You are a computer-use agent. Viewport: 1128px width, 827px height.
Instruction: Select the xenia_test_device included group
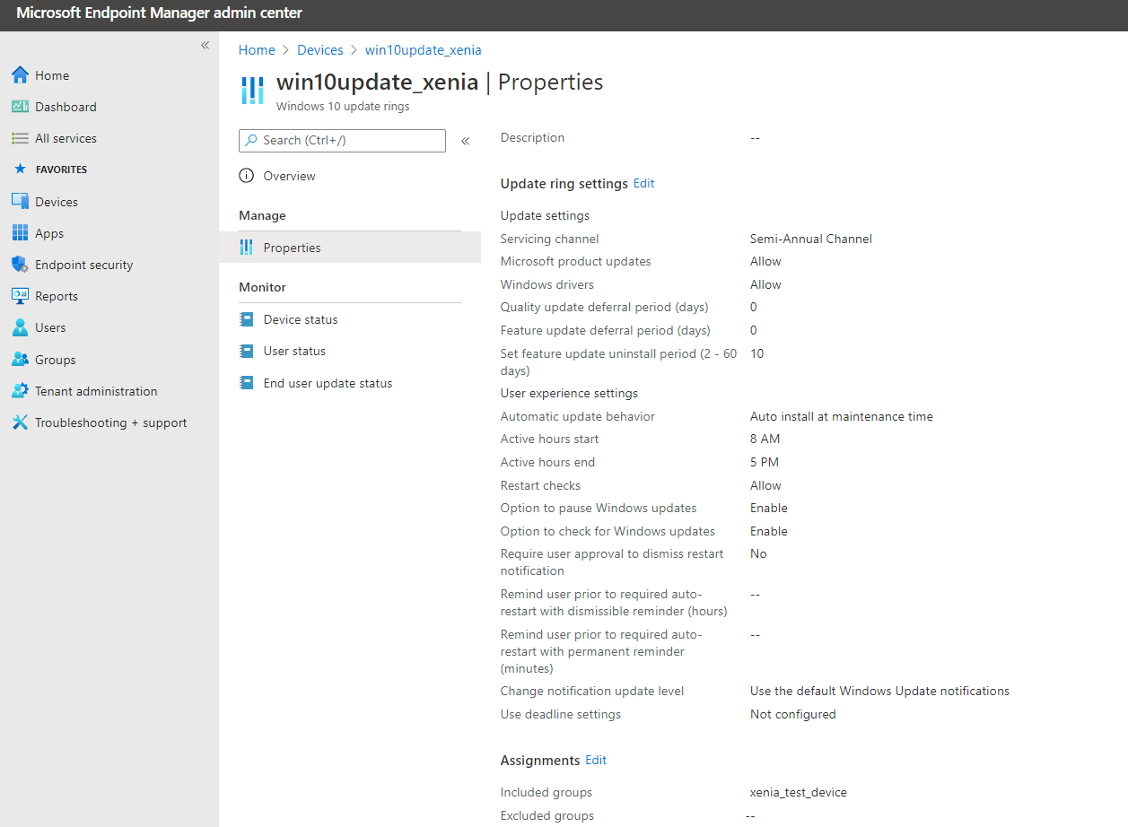[798, 792]
